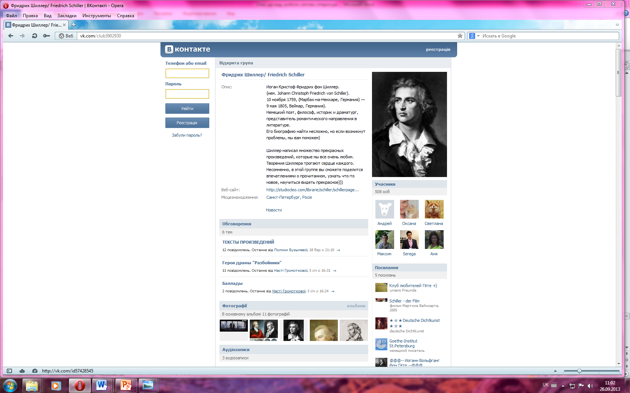The width and height of the screenshot is (630, 393).
Task: Open Андрей's member avatar
Action: 384,209
